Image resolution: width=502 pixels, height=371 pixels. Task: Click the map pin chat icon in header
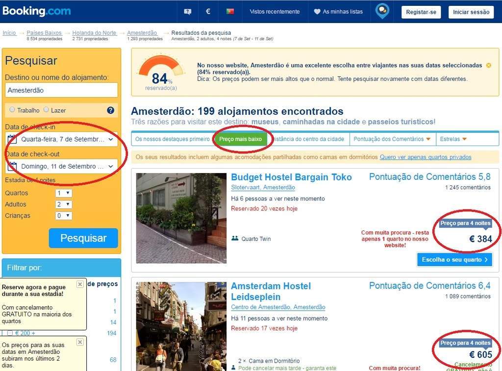click(x=382, y=11)
